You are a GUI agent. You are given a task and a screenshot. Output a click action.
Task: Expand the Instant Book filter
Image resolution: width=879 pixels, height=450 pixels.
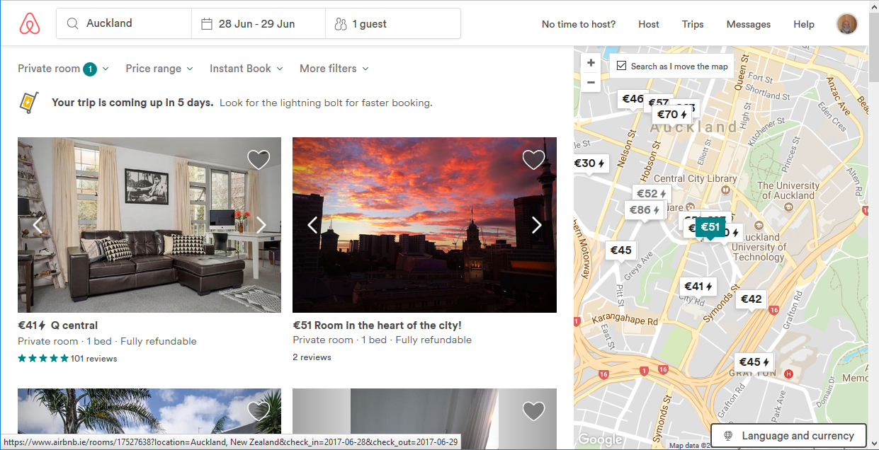click(246, 69)
